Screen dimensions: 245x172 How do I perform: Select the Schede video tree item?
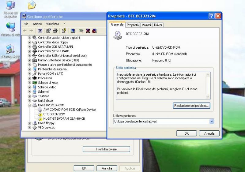47,87
